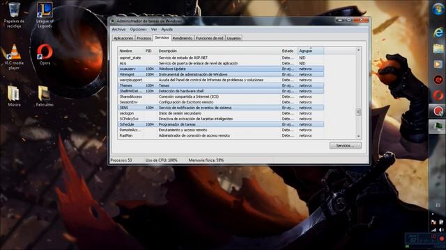The height and width of the screenshot is (250, 446).
Task: Toggle sort order on the Agrupar column
Action: tap(311, 51)
